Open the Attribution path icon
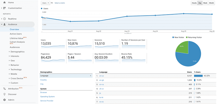This screenshot has height=104, width=217. [4, 89]
